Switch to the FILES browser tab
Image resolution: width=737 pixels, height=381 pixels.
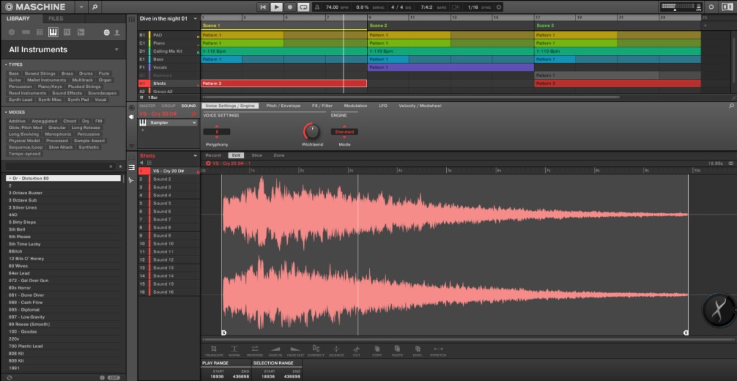point(56,19)
